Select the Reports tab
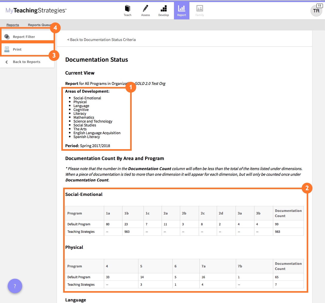 (13, 25)
